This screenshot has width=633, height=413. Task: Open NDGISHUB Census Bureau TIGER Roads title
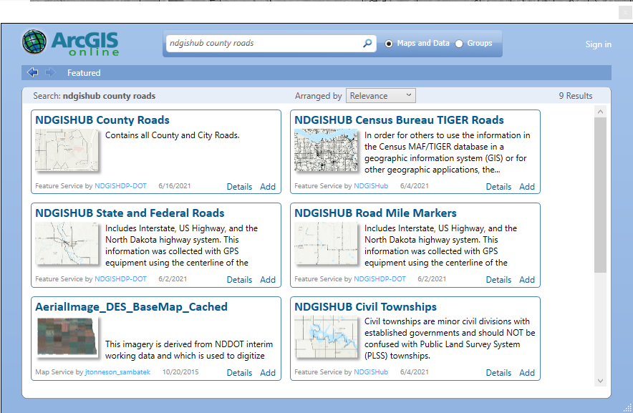point(399,120)
